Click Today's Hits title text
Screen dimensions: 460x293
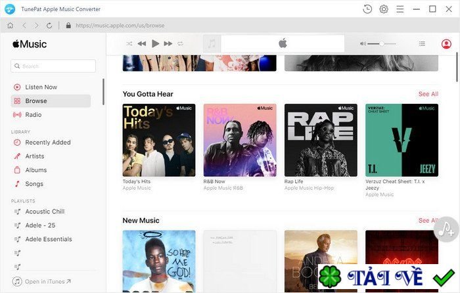tap(137, 181)
